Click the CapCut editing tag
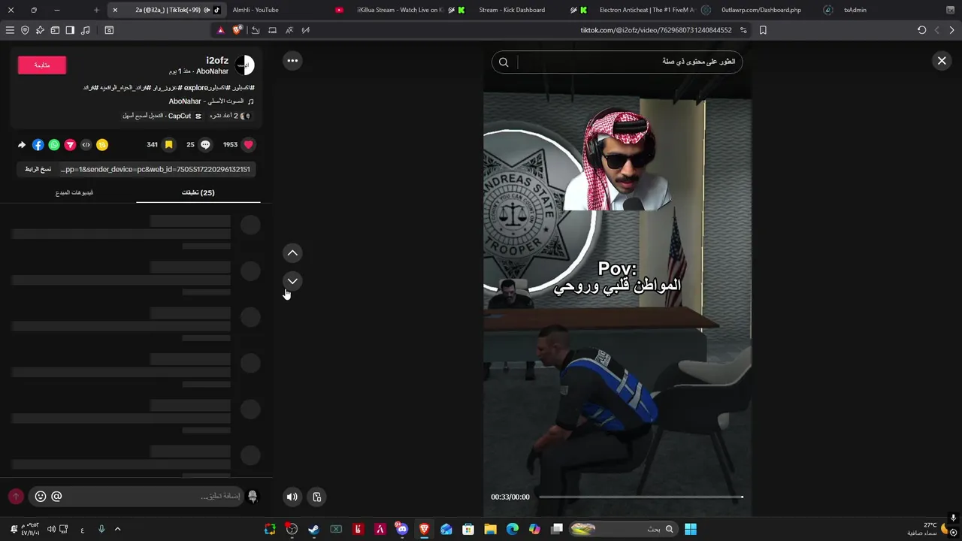Screen dimensions: 962x541 pos(162,116)
